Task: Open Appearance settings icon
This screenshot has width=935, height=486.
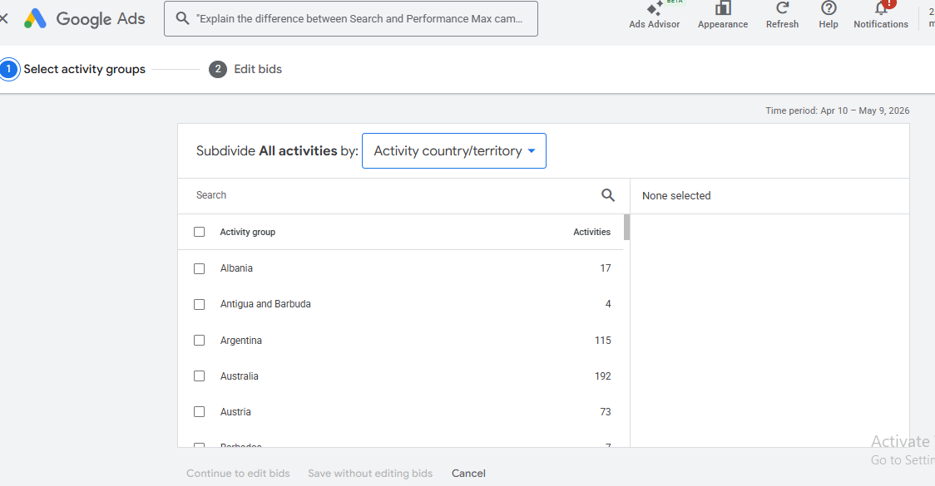Action: point(723,7)
